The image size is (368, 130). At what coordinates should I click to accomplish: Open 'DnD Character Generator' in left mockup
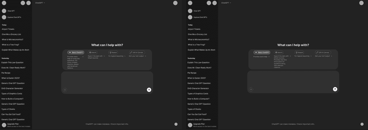tap(12, 88)
